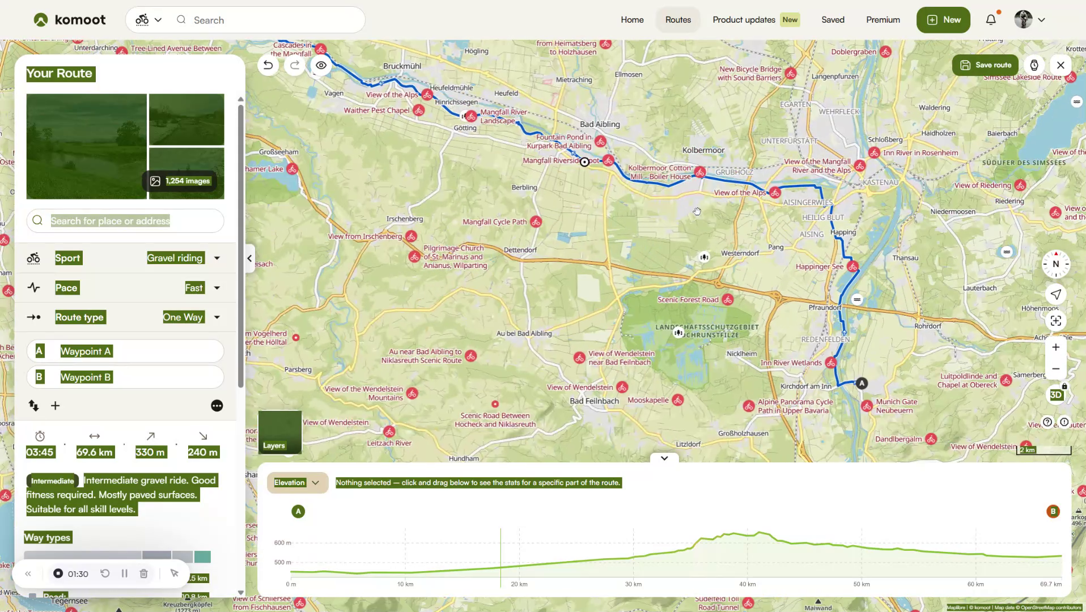The width and height of the screenshot is (1086, 612).
Task: Change the Pace from Fast
Action: coord(216,288)
